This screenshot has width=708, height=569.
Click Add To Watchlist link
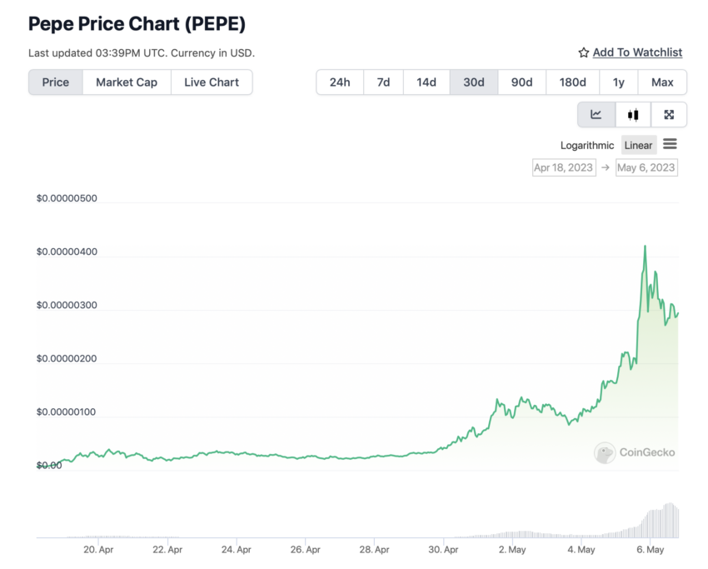(637, 52)
